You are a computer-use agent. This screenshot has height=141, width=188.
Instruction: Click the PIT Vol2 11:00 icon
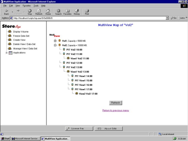coord(64,54)
